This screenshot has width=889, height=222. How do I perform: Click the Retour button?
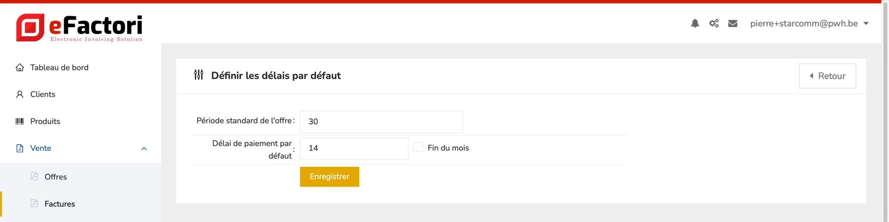pos(827,76)
